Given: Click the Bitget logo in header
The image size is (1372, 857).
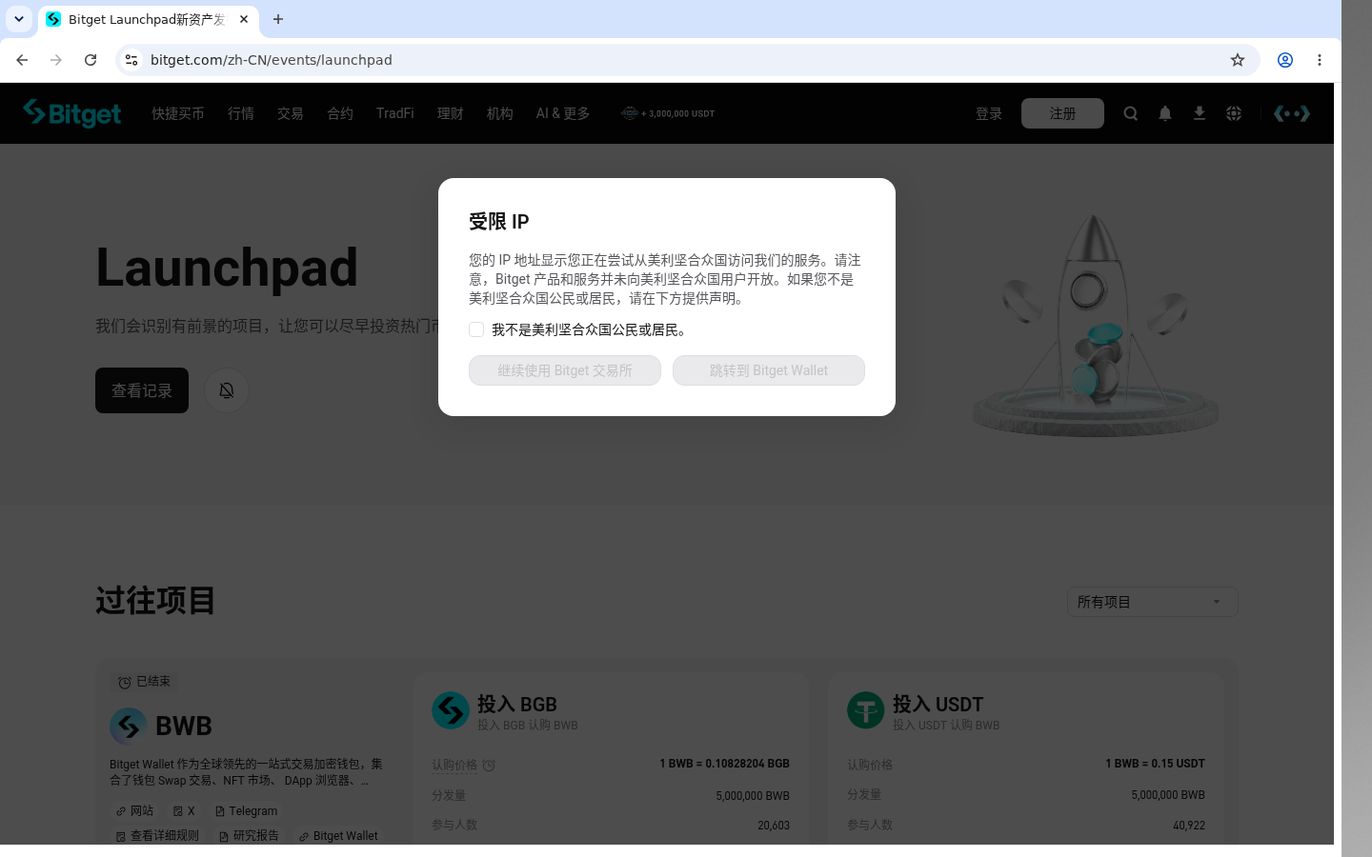Looking at the screenshot, I should click(72, 113).
